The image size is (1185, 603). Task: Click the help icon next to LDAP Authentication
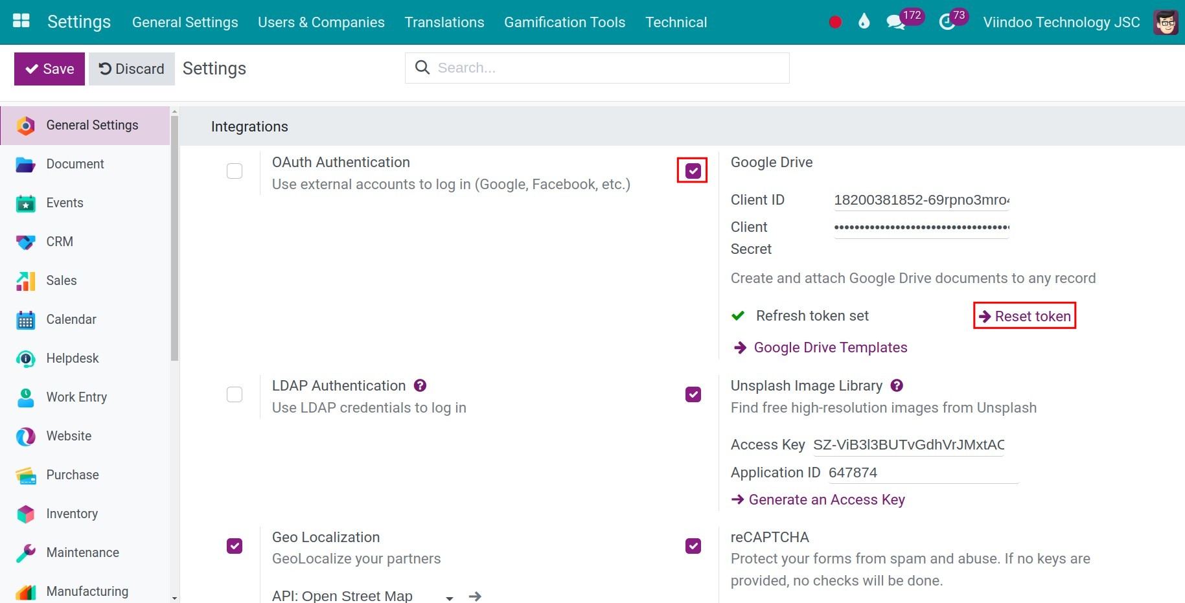pyautogui.click(x=420, y=385)
